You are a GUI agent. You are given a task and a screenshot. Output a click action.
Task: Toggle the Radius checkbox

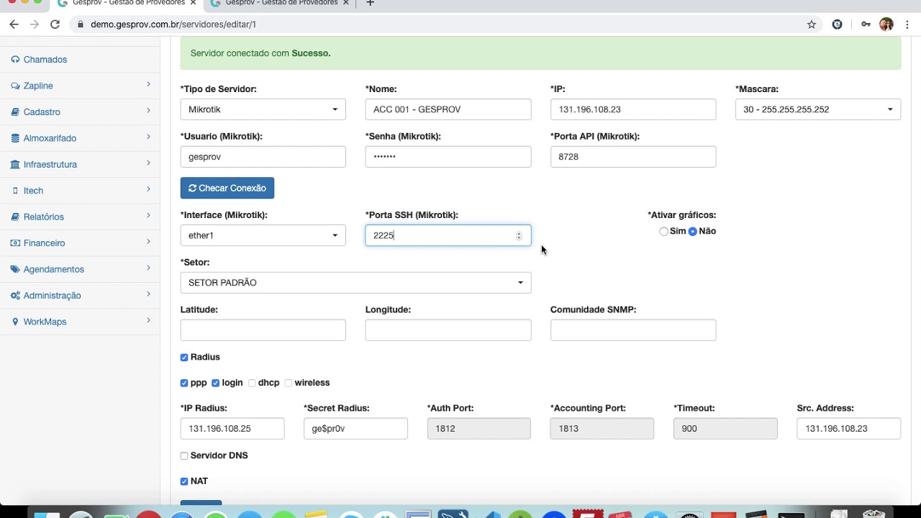(184, 358)
